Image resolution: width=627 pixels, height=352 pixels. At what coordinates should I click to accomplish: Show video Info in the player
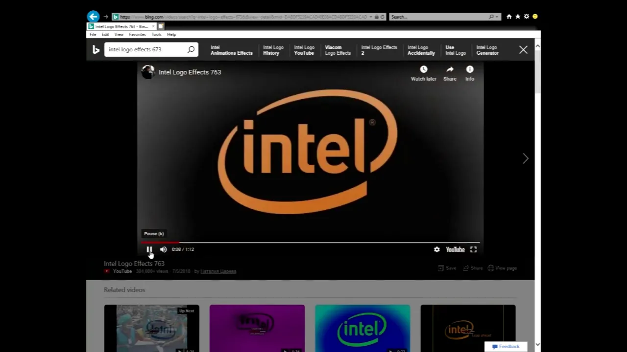(x=470, y=73)
